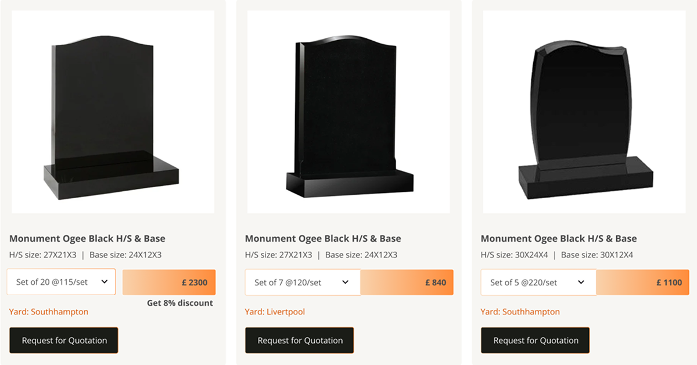The height and width of the screenshot is (365, 697).
Task: Open the first headstone product image
Action: [x=113, y=112]
